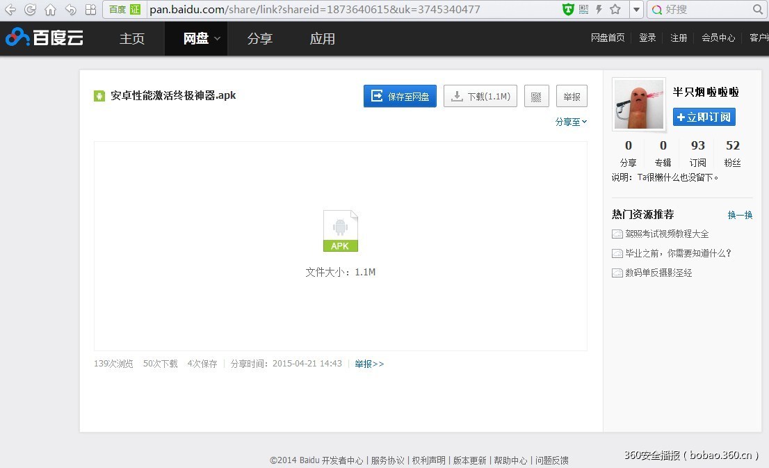Image resolution: width=769 pixels, height=468 pixels.
Task: Click the home icon in the browser toolbar
Action: tap(49, 10)
